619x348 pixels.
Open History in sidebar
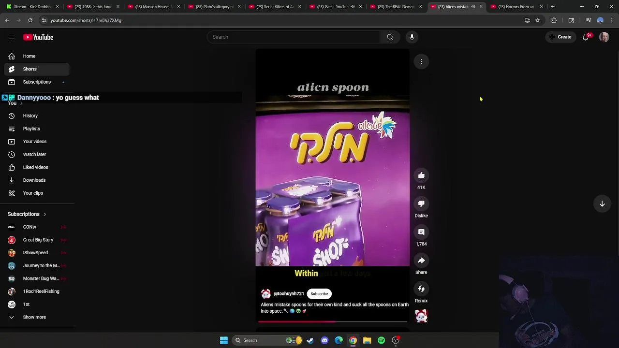pyautogui.click(x=37, y=116)
